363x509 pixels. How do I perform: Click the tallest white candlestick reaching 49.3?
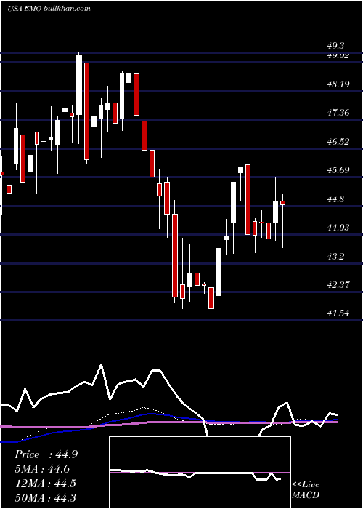click(79, 84)
